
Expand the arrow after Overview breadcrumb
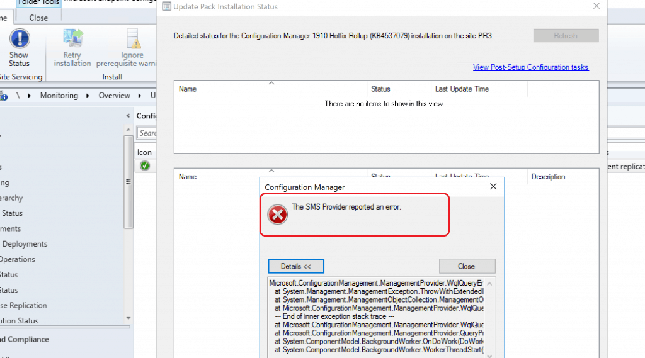[140, 96]
